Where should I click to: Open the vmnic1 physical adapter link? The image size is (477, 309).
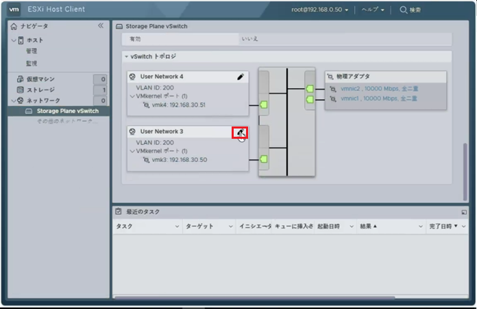point(373,98)
